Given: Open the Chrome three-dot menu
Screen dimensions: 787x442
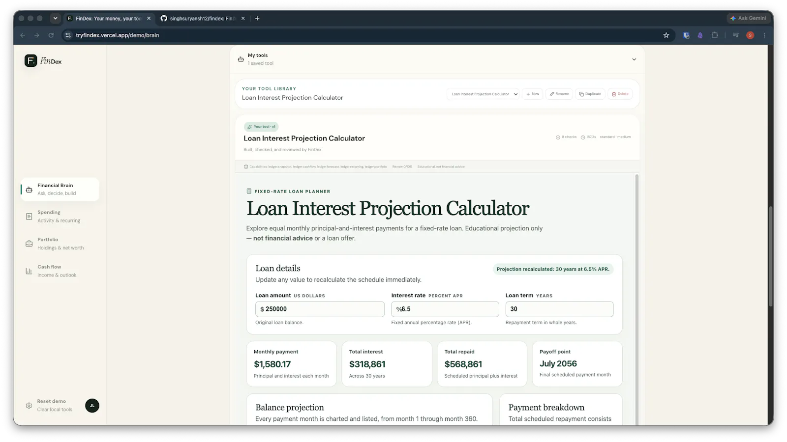Looking at the screenshot, I should 764,35.
